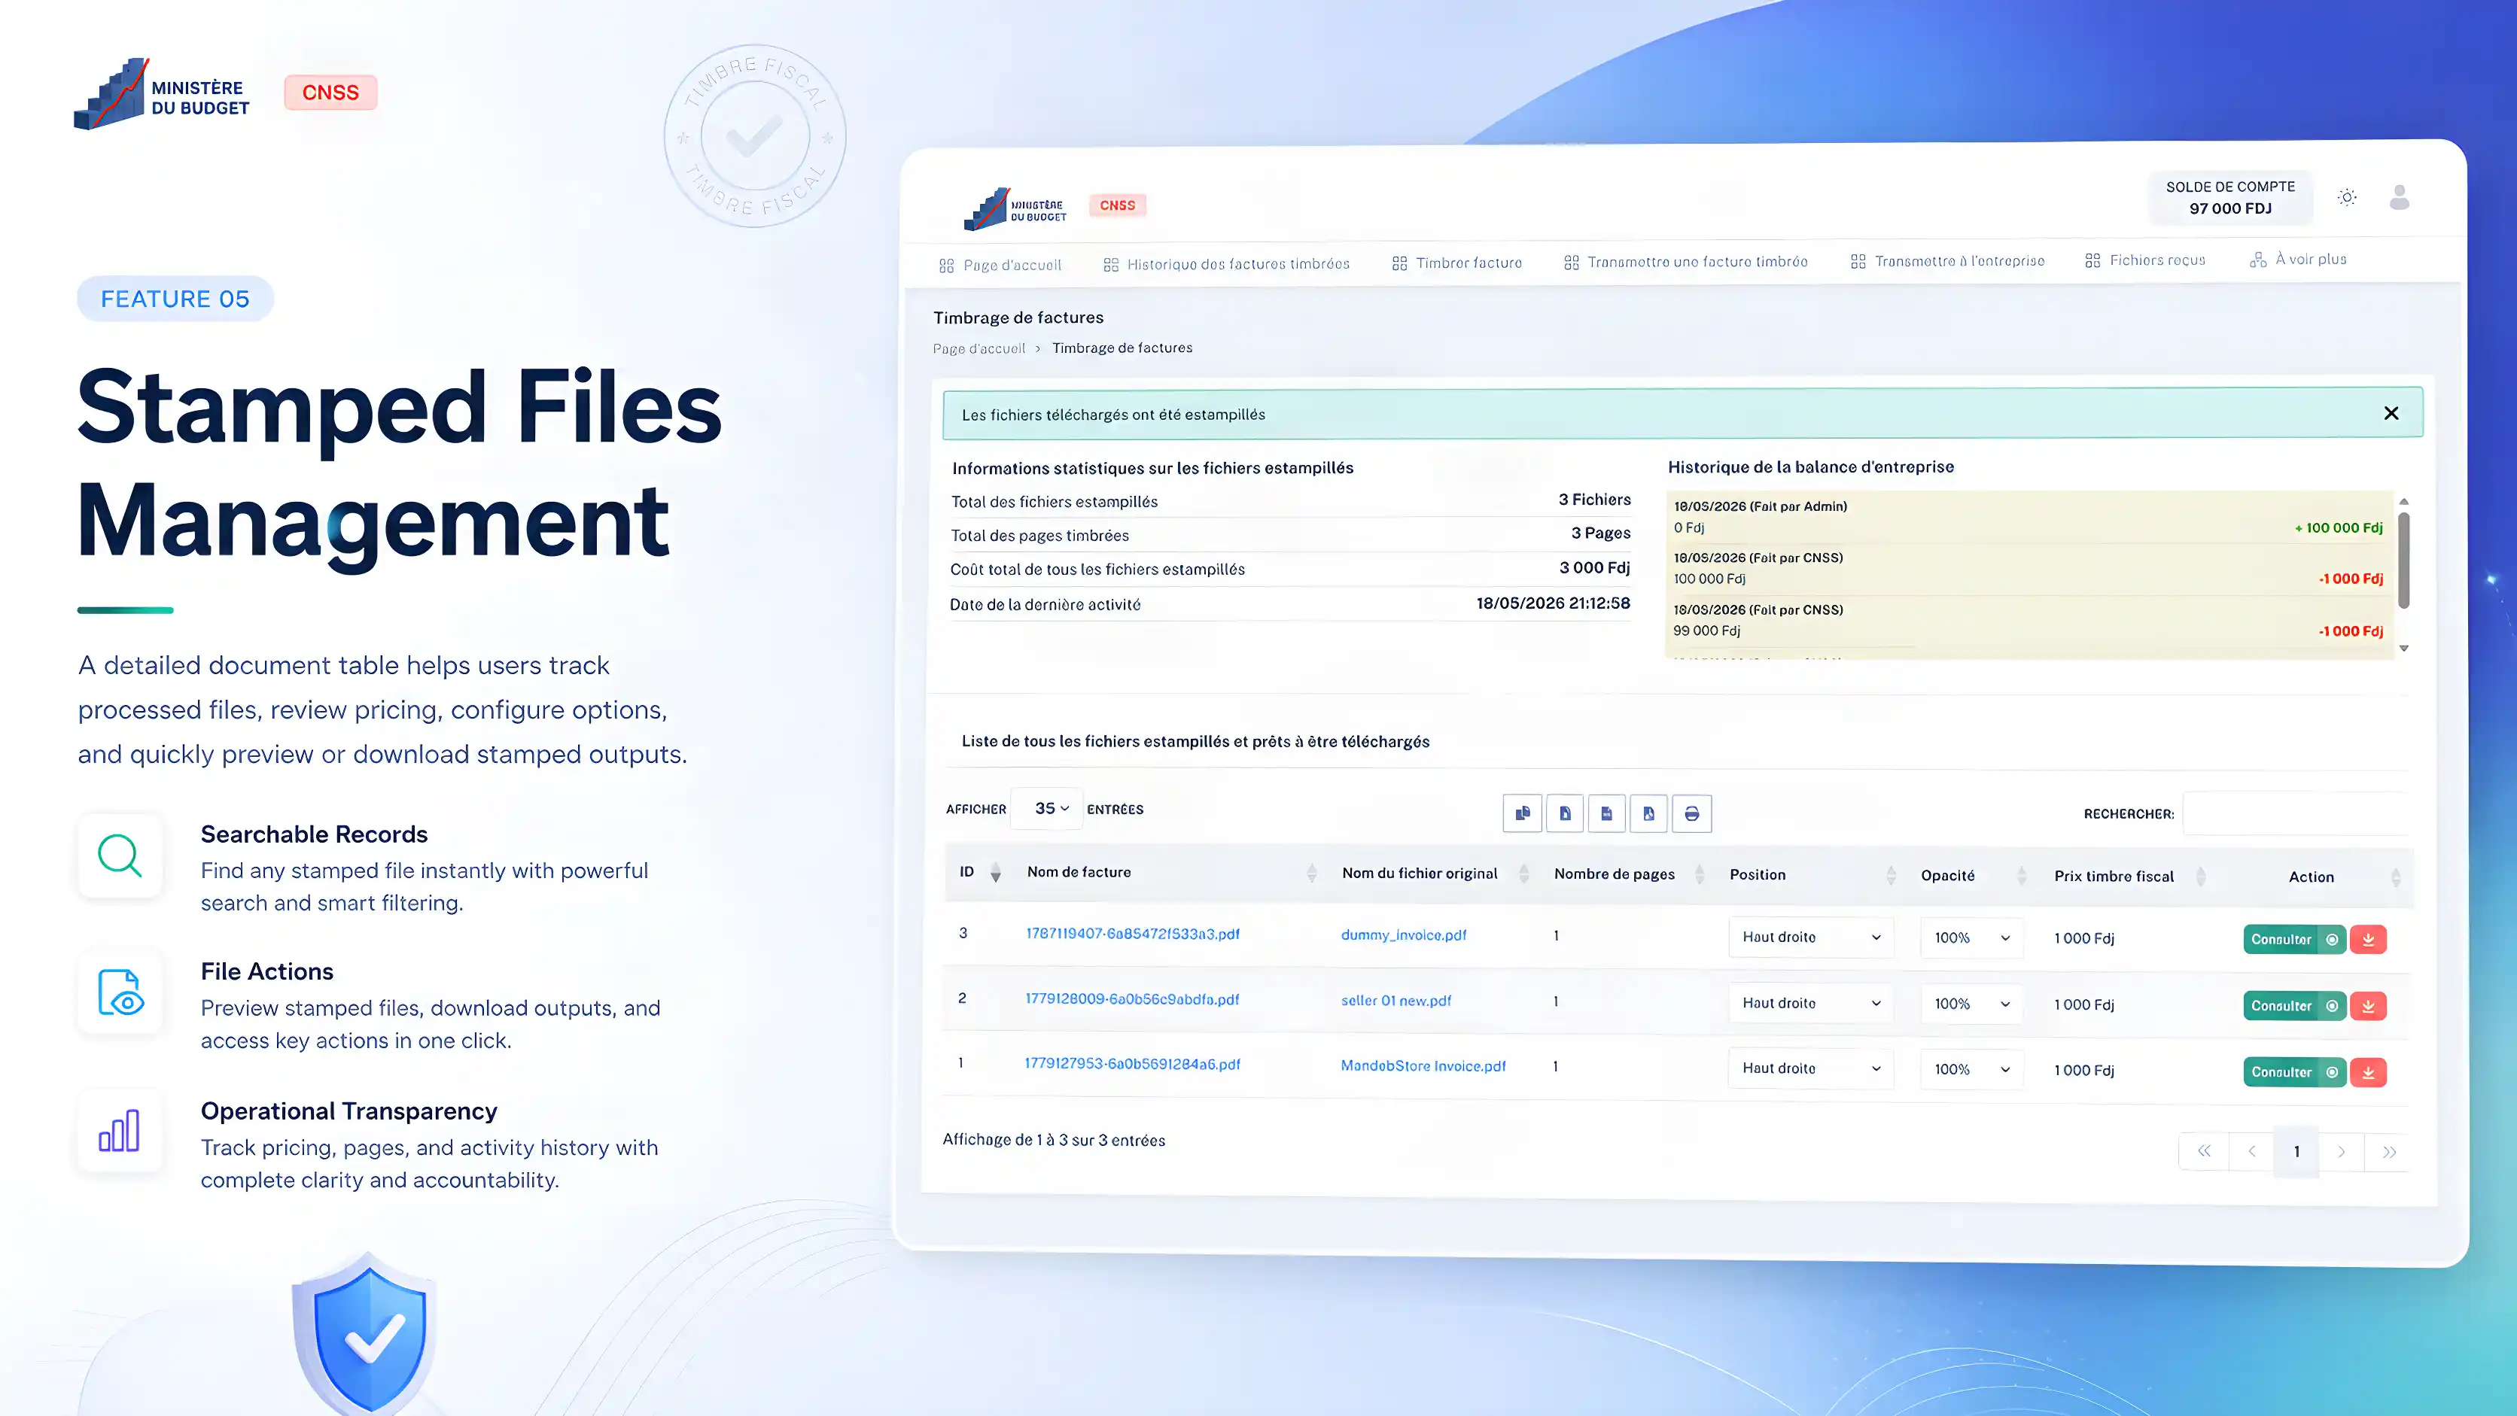Select page 1 in the pagination

2296,1153
